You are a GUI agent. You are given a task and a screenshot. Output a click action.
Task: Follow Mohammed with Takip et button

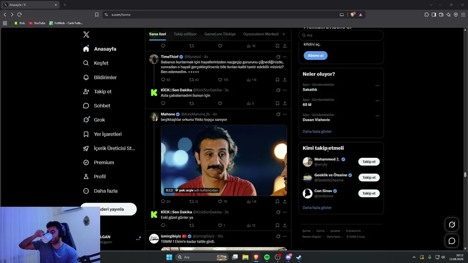pyautogui.click(x=369, y=162)
